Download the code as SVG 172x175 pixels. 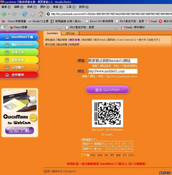(x=131, y=155)
